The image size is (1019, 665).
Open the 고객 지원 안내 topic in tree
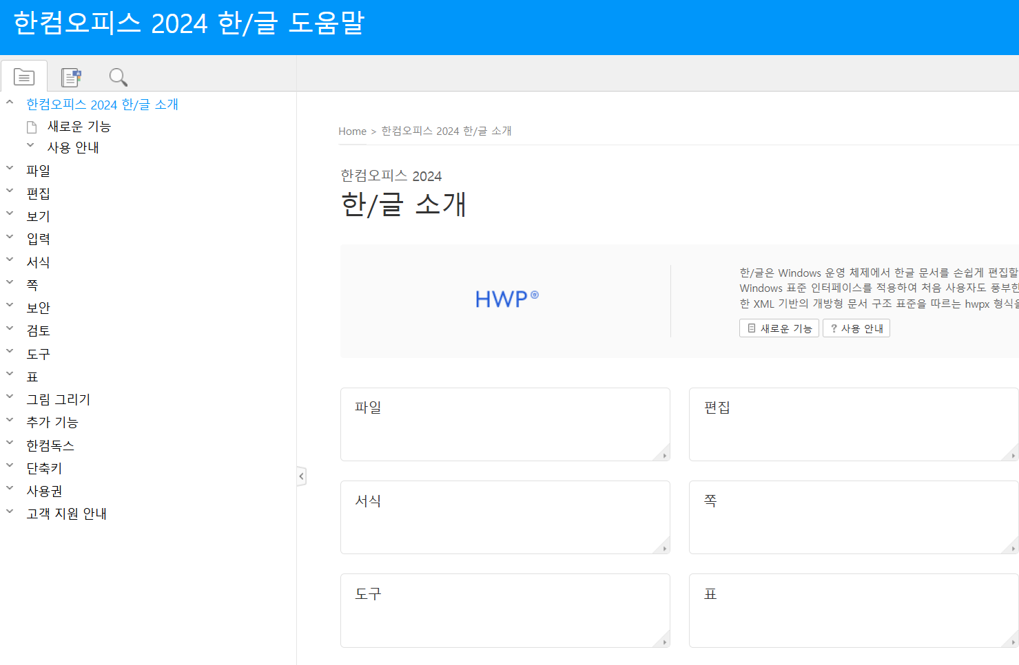point(67,514)
